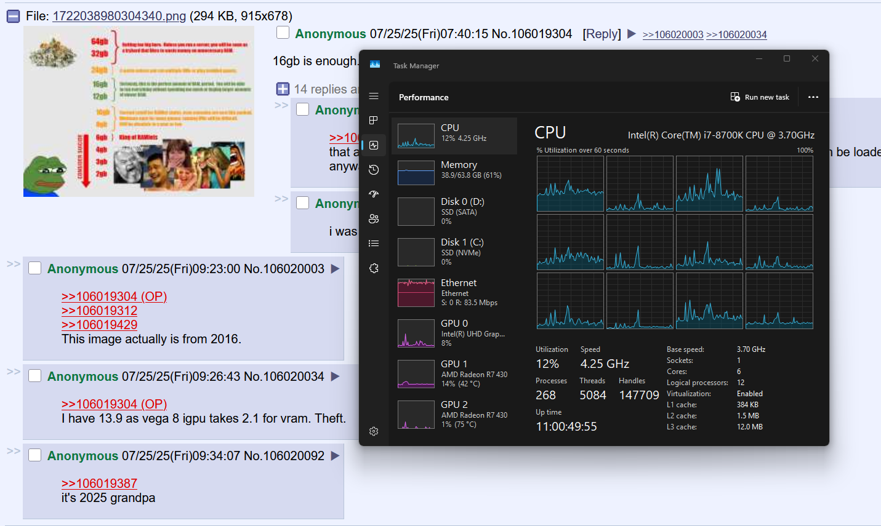Click Run new task button

[x=760, y=97]
